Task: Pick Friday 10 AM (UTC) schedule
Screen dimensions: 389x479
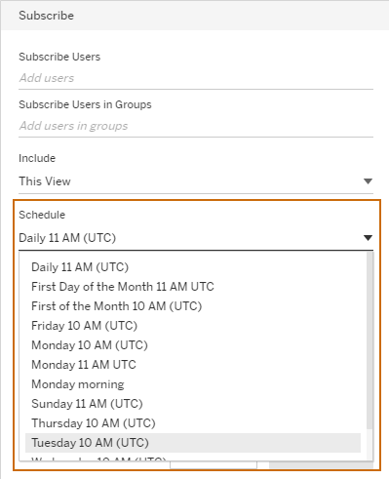Action: (193, 326)
